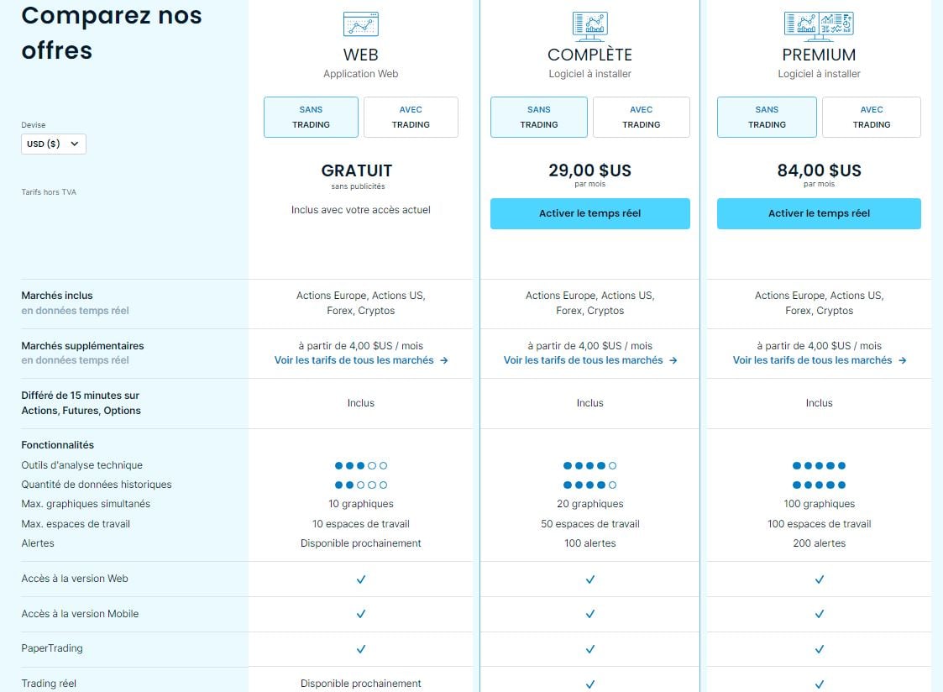
Task: Open all market rates link under COMPLÈTE
Action: (x=590, y=360)
